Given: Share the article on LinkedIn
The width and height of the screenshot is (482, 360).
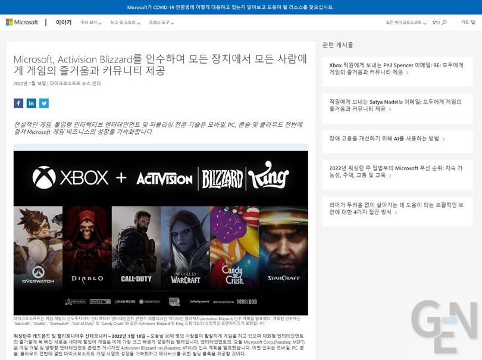Looking at the screenshot, I should [31, 104].
